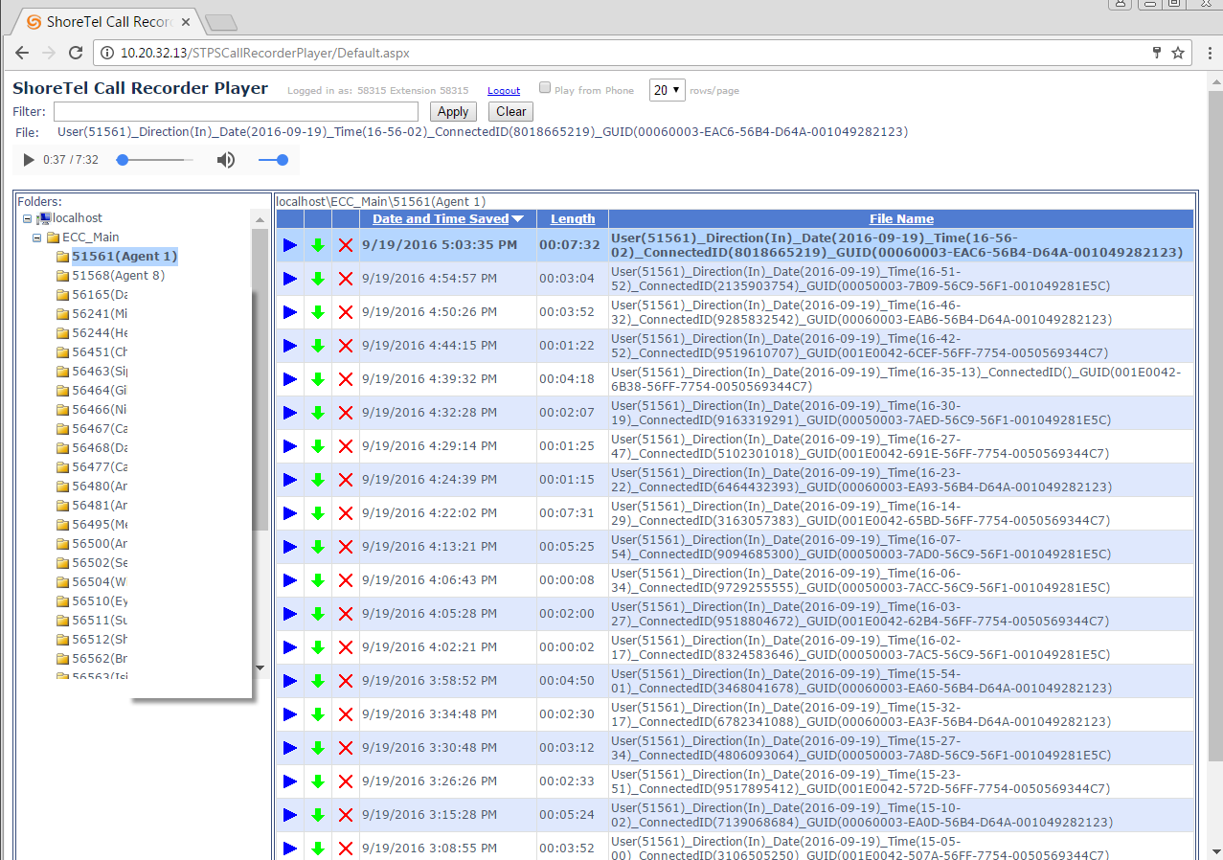Open the rows per page dropdown
This screenshot has height=860, width=1223.
click(668, 90)
